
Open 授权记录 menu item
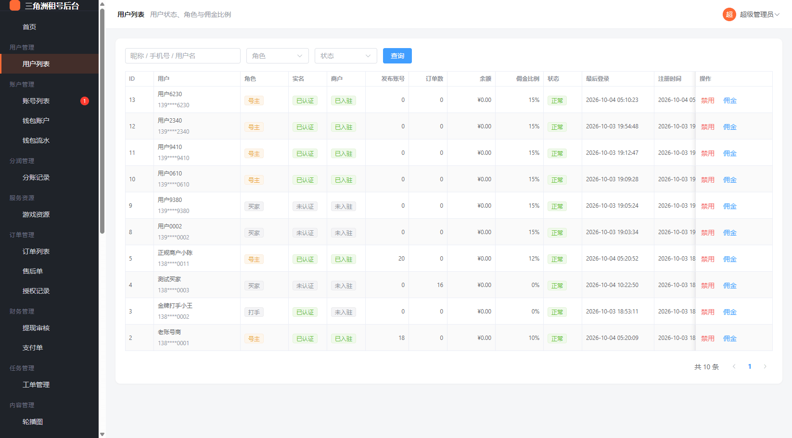point(49,291)
